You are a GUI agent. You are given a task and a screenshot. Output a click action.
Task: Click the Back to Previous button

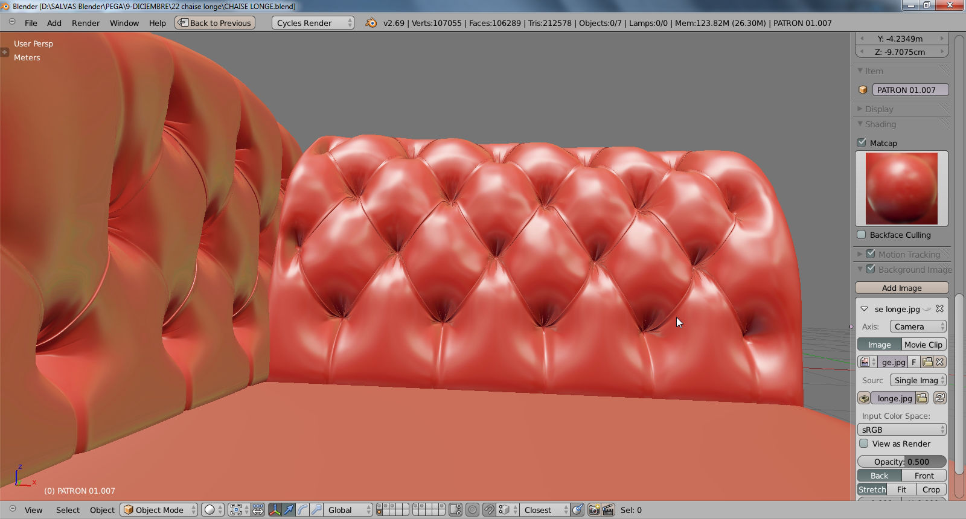[215, 23]
